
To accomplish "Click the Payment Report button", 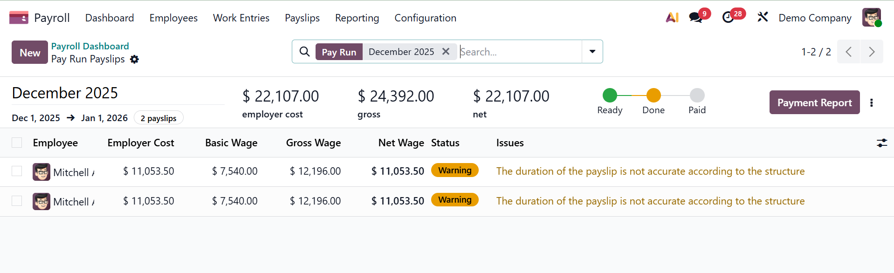I will coord(814,102).
